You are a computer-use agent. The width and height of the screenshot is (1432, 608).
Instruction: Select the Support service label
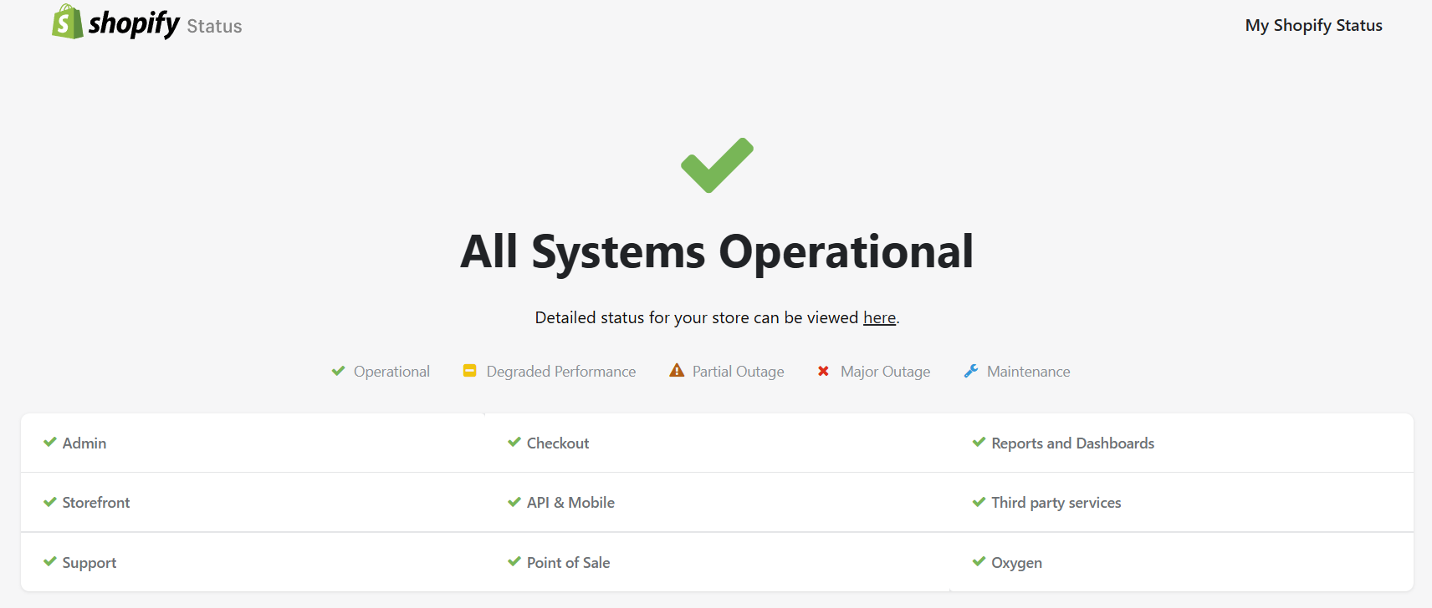(x=89, y=563)
